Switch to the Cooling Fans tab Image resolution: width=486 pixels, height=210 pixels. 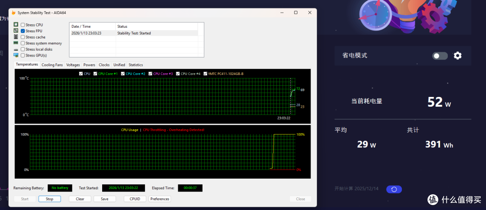tap(52, 65)
